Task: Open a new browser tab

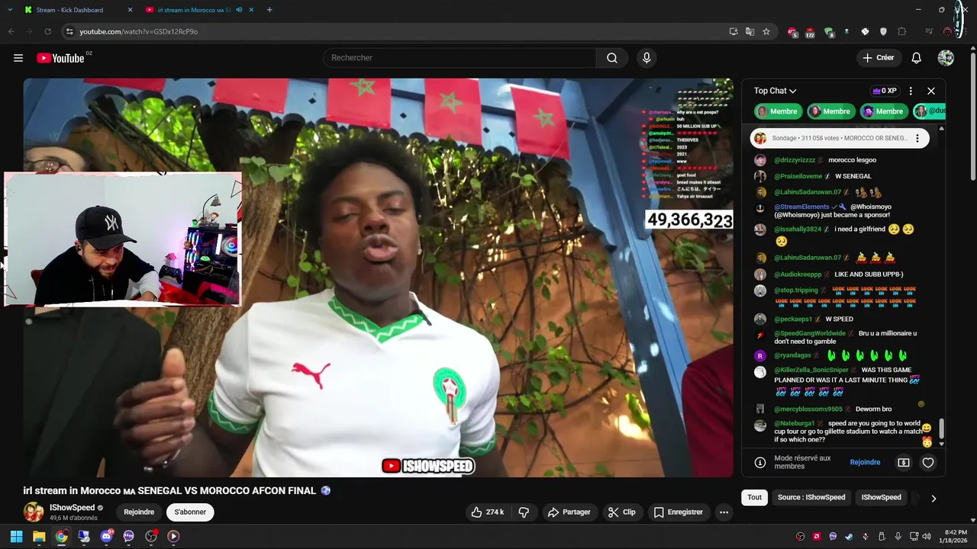Action: (269, 10)
